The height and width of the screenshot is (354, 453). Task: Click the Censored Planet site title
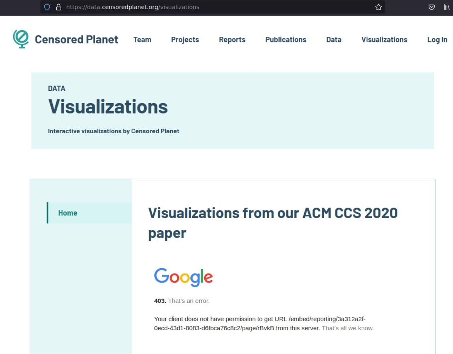[76, 39]
